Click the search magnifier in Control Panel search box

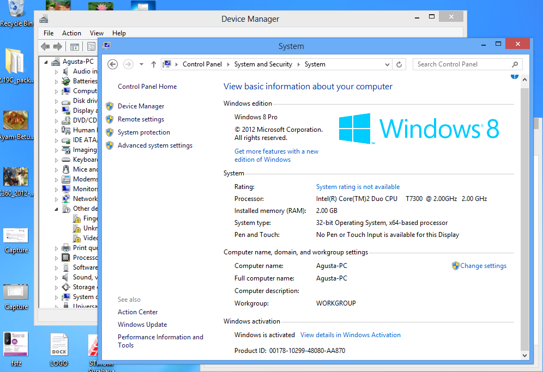coord(515,64)
